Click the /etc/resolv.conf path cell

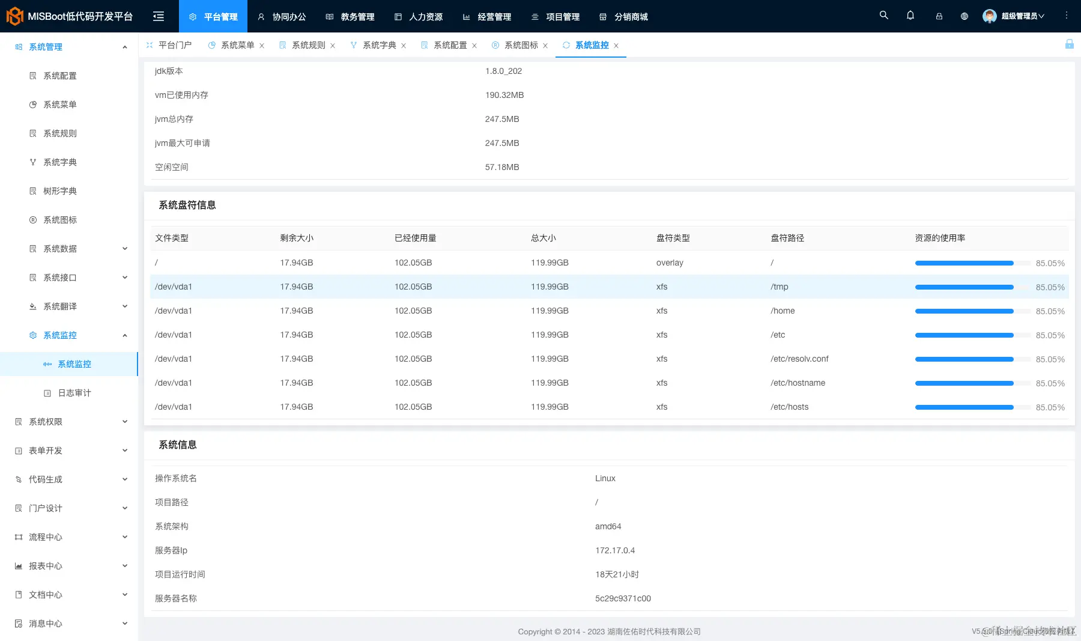pyautogui.click(x=799, y=359)
